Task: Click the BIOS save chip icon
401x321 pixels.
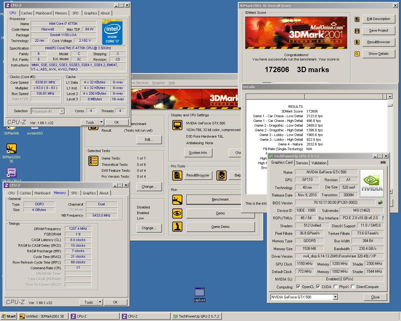Action: [380, 203]
